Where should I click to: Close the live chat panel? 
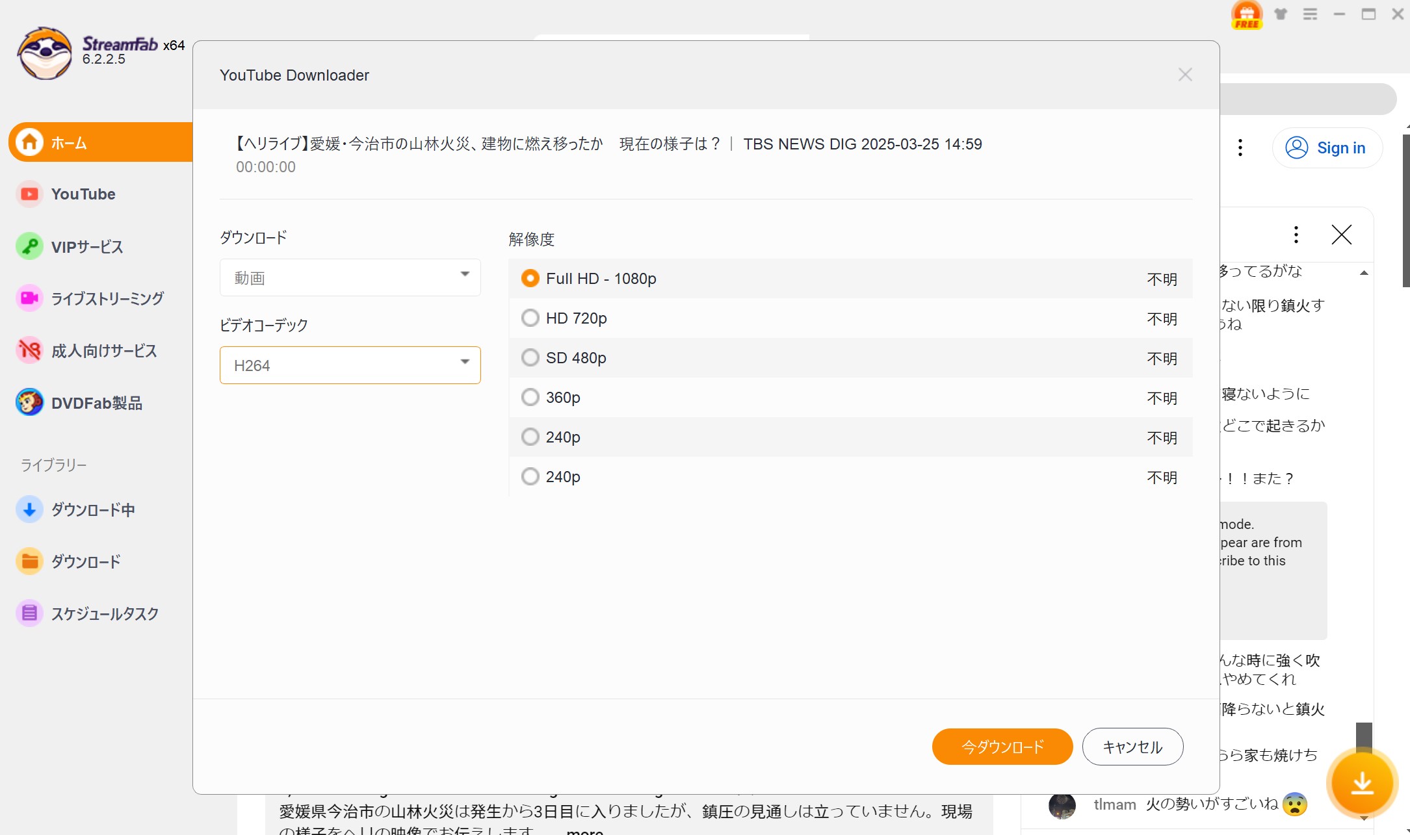1341,235
